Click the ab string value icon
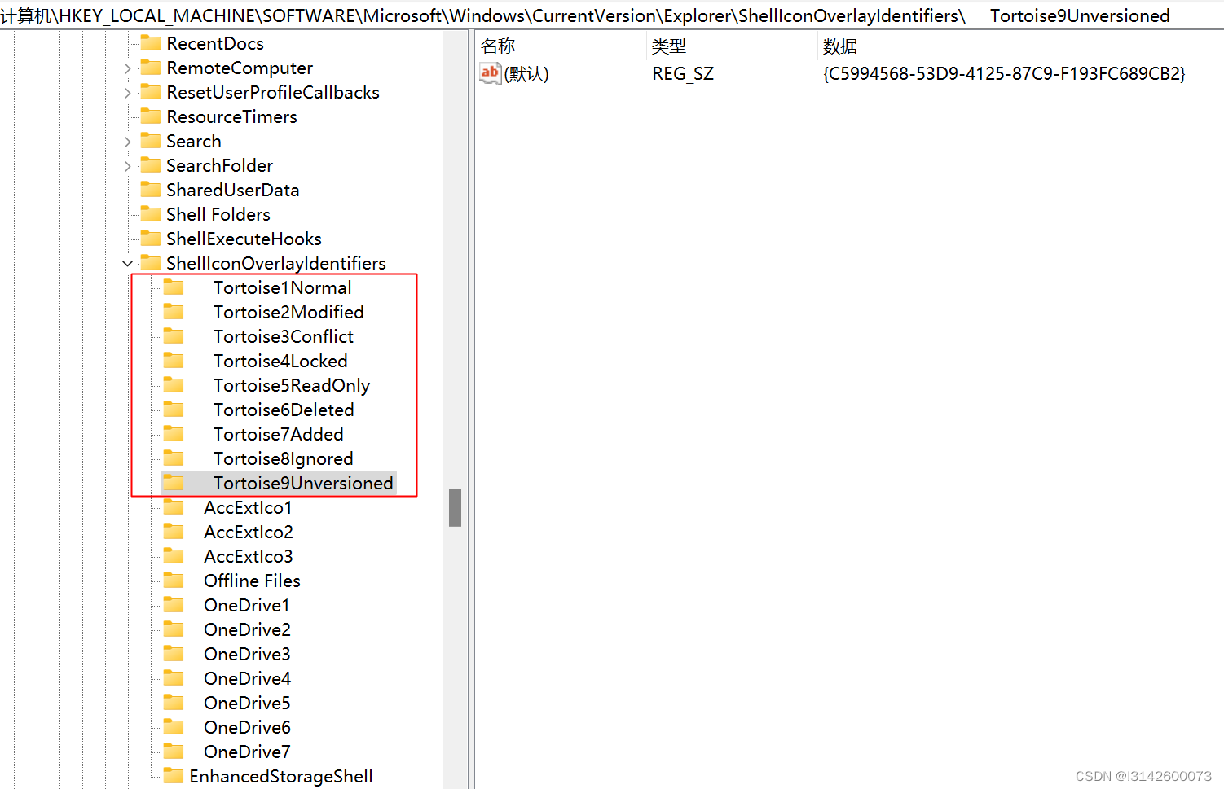The width and height of the screenshot is (1224, 789). tap(490, 73)
